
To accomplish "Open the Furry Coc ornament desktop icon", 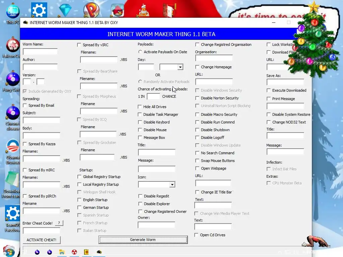I will point(12,81).
